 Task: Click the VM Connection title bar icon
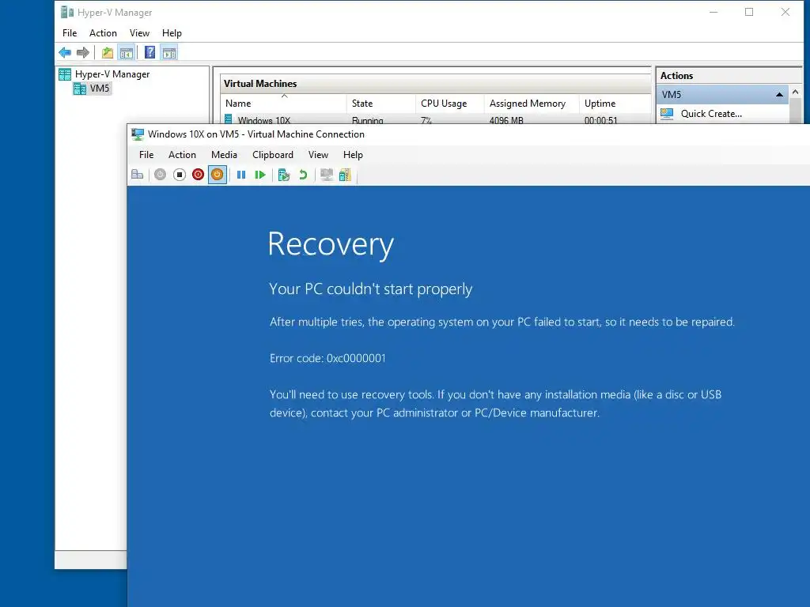[x=138, y=134]
